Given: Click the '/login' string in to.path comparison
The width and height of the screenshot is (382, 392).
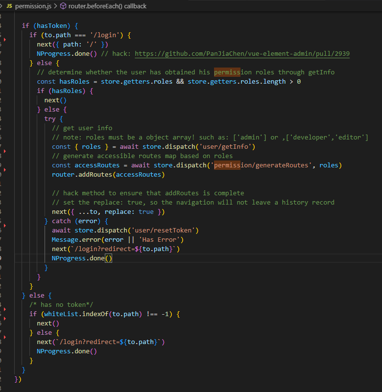Looking at the screenshot, I should [105, 35].
